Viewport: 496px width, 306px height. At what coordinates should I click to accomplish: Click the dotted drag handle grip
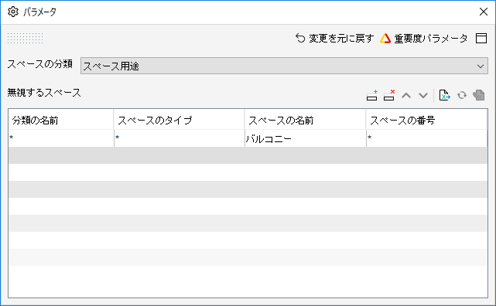26,38
